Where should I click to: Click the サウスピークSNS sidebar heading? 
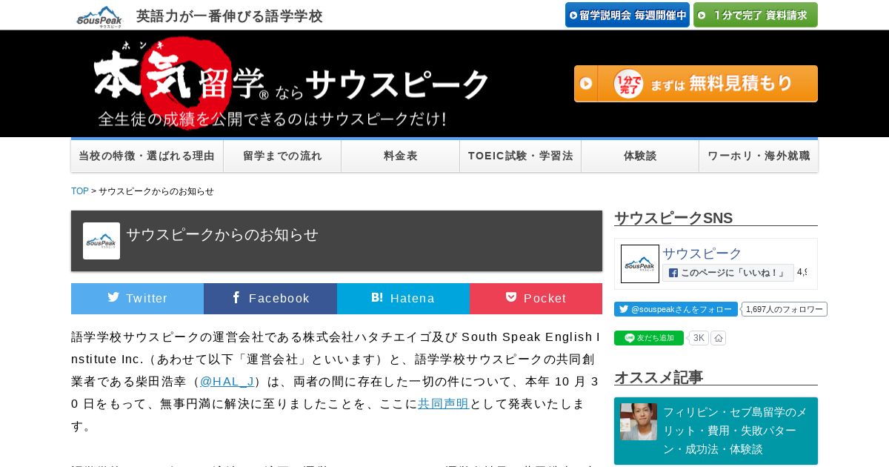point(673,218)
